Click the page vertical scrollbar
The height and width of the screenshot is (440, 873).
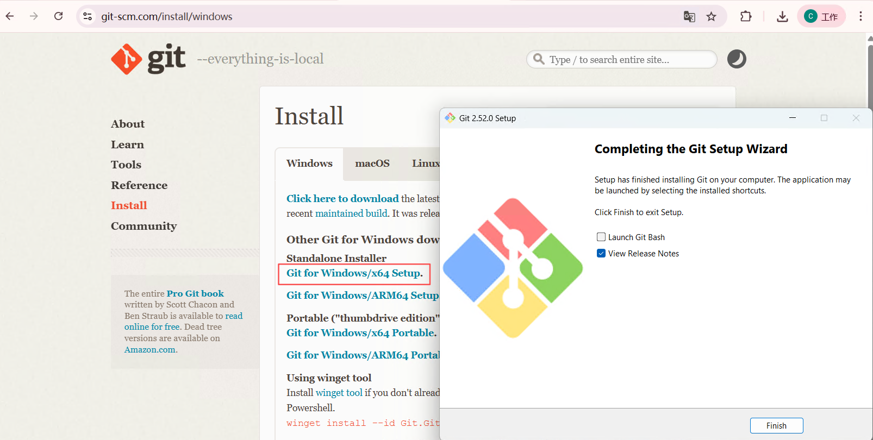869,76
